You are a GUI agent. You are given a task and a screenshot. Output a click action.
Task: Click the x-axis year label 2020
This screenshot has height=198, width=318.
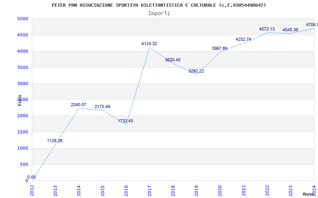(x=220, y=190)
